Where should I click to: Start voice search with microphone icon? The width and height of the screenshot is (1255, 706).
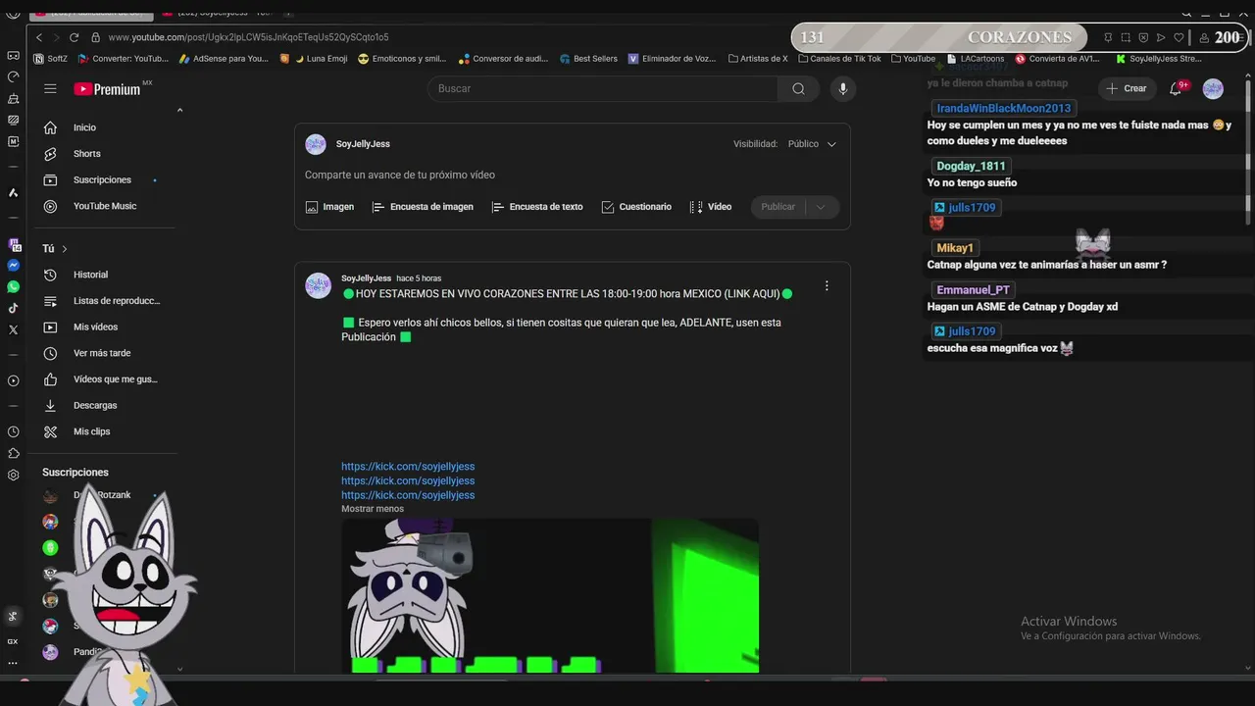[x=842, y=88]
